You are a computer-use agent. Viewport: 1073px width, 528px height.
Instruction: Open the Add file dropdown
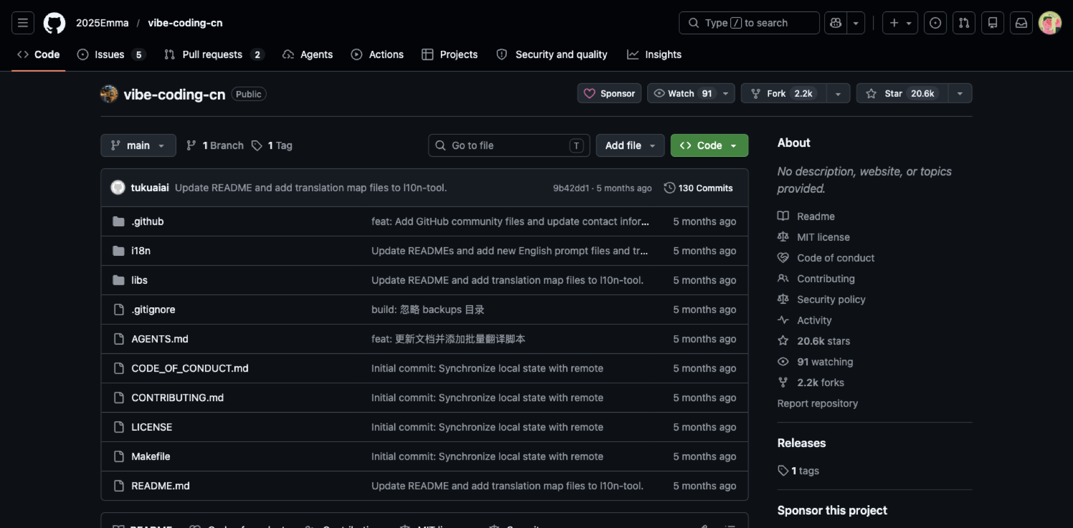point(630,145)
